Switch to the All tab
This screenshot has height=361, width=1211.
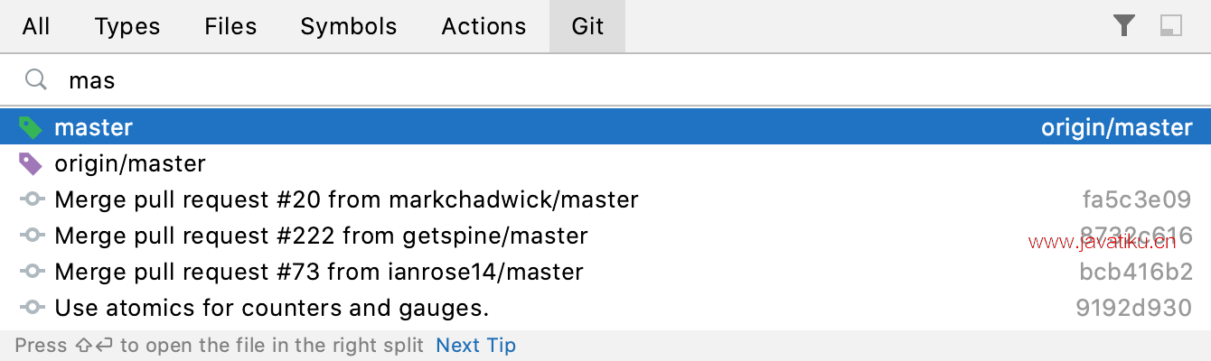[x=36, y=26]
